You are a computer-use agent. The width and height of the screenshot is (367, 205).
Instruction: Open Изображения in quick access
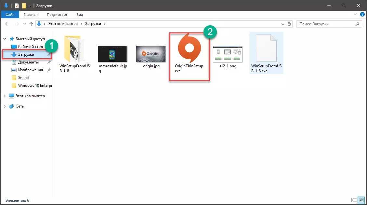pyautogui.click(x=30, y=70)
